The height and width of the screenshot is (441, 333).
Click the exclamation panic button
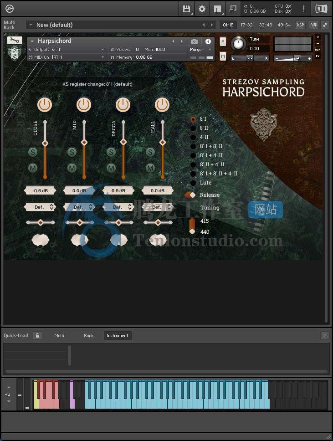coord(303,9)
